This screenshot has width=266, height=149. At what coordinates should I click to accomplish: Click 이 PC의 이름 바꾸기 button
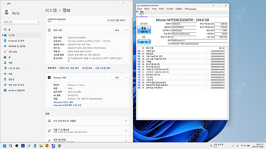click(117, 20)
